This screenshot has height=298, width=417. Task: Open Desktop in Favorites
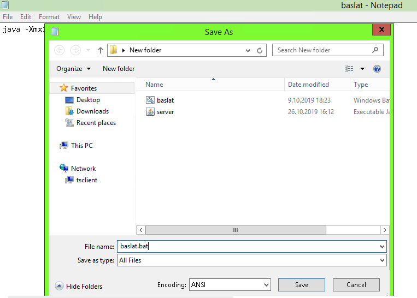pos(88,100)
